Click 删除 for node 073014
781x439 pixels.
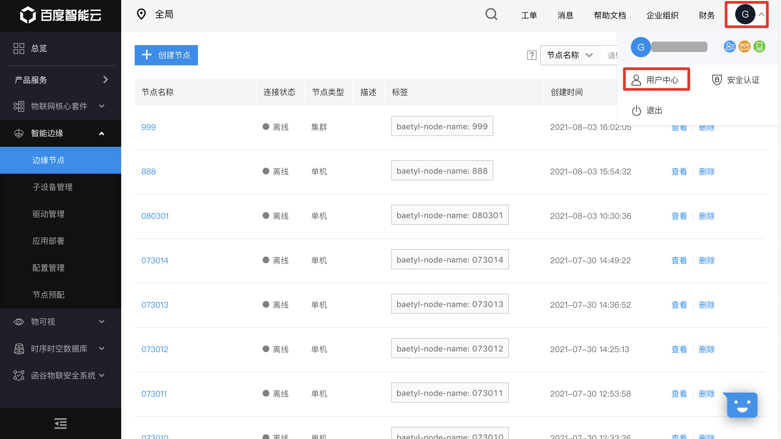coord(707,260)
